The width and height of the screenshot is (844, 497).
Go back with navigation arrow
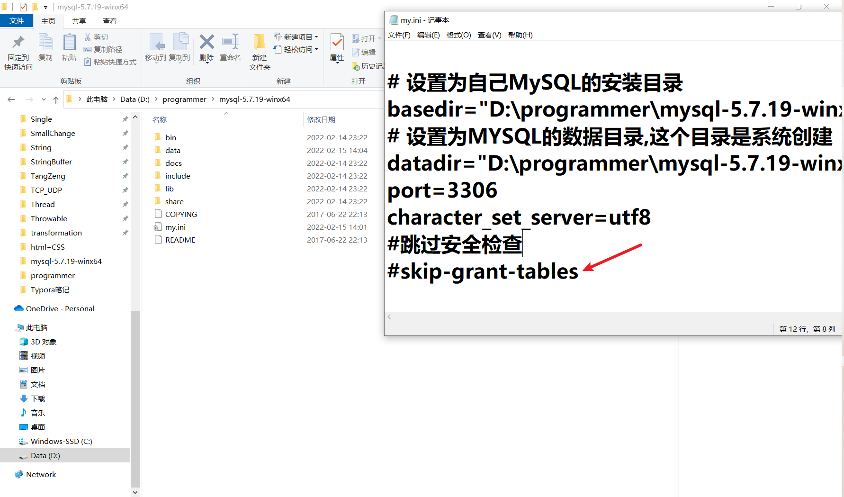coord(11,99)
